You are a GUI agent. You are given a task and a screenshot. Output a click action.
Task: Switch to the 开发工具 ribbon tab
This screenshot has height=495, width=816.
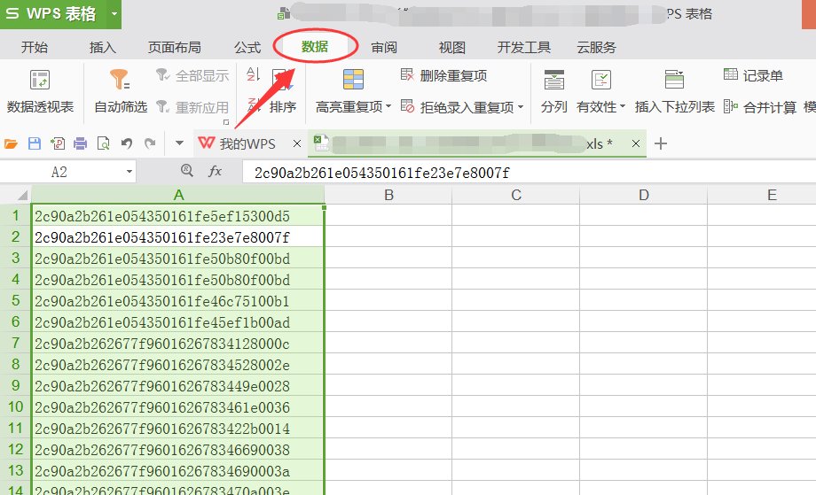point(524,47)
